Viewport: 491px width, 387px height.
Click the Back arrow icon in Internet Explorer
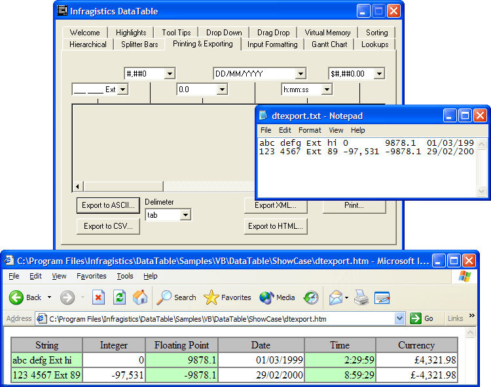pos(16,297)
